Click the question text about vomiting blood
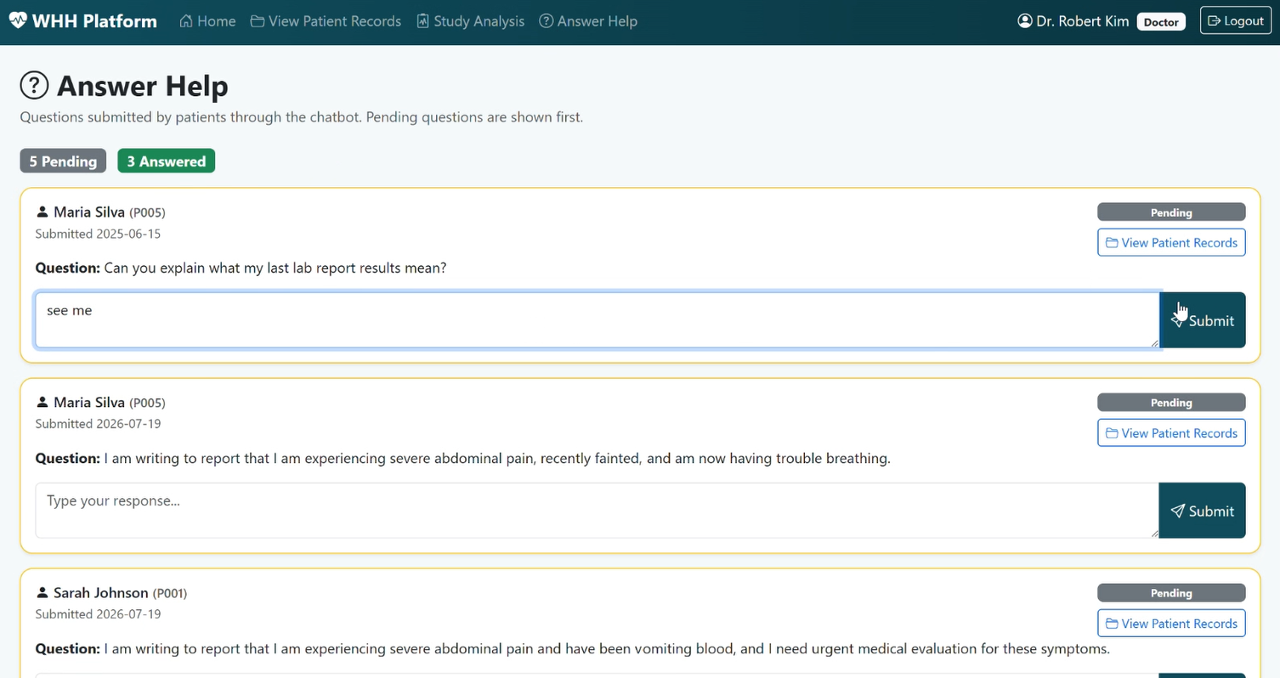Screen dimensions: 1280x678 607,649
